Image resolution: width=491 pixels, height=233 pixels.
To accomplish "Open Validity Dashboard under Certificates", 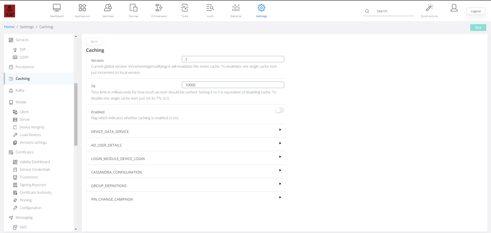I will coord(35,162).
